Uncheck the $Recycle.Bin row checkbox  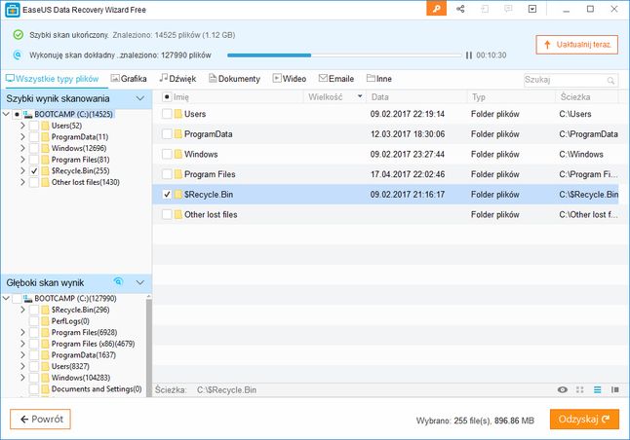pos(167,195)
